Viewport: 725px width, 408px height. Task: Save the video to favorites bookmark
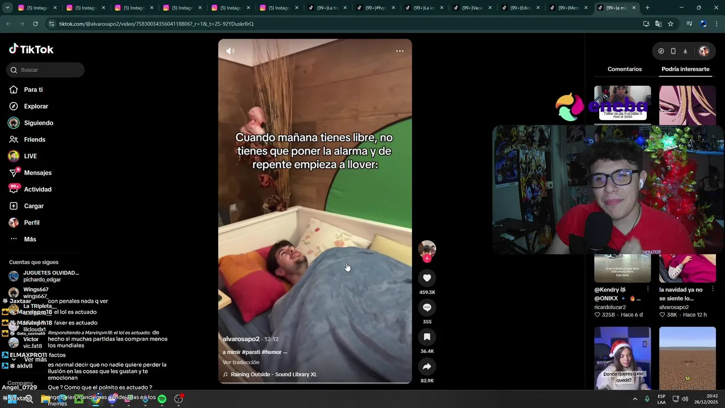pos(427,337)
